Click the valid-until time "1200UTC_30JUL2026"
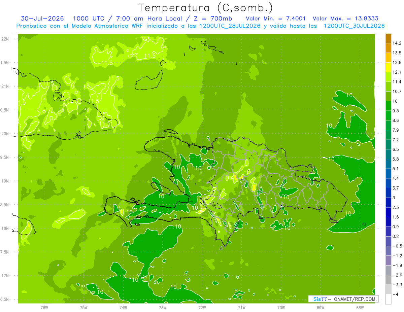404x312 pixels. [x=354, y=26]
